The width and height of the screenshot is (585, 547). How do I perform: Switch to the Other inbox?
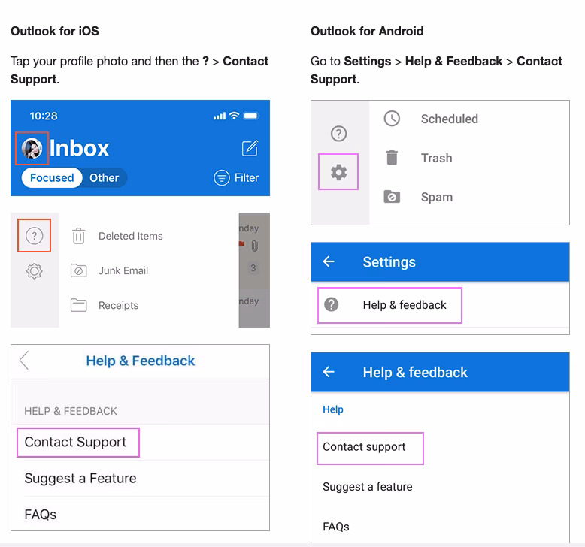[104, 178]
